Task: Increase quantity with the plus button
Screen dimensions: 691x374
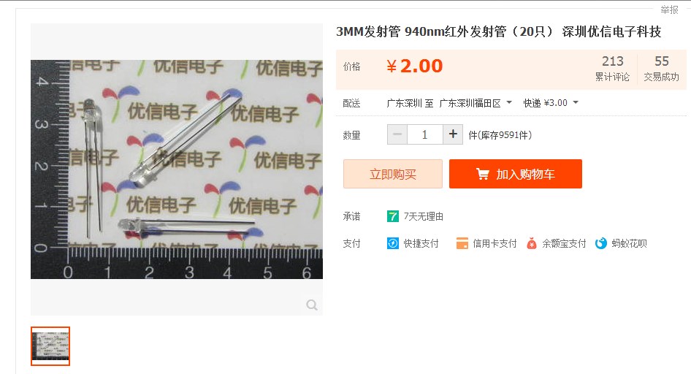Action: [x=453, y=134]
